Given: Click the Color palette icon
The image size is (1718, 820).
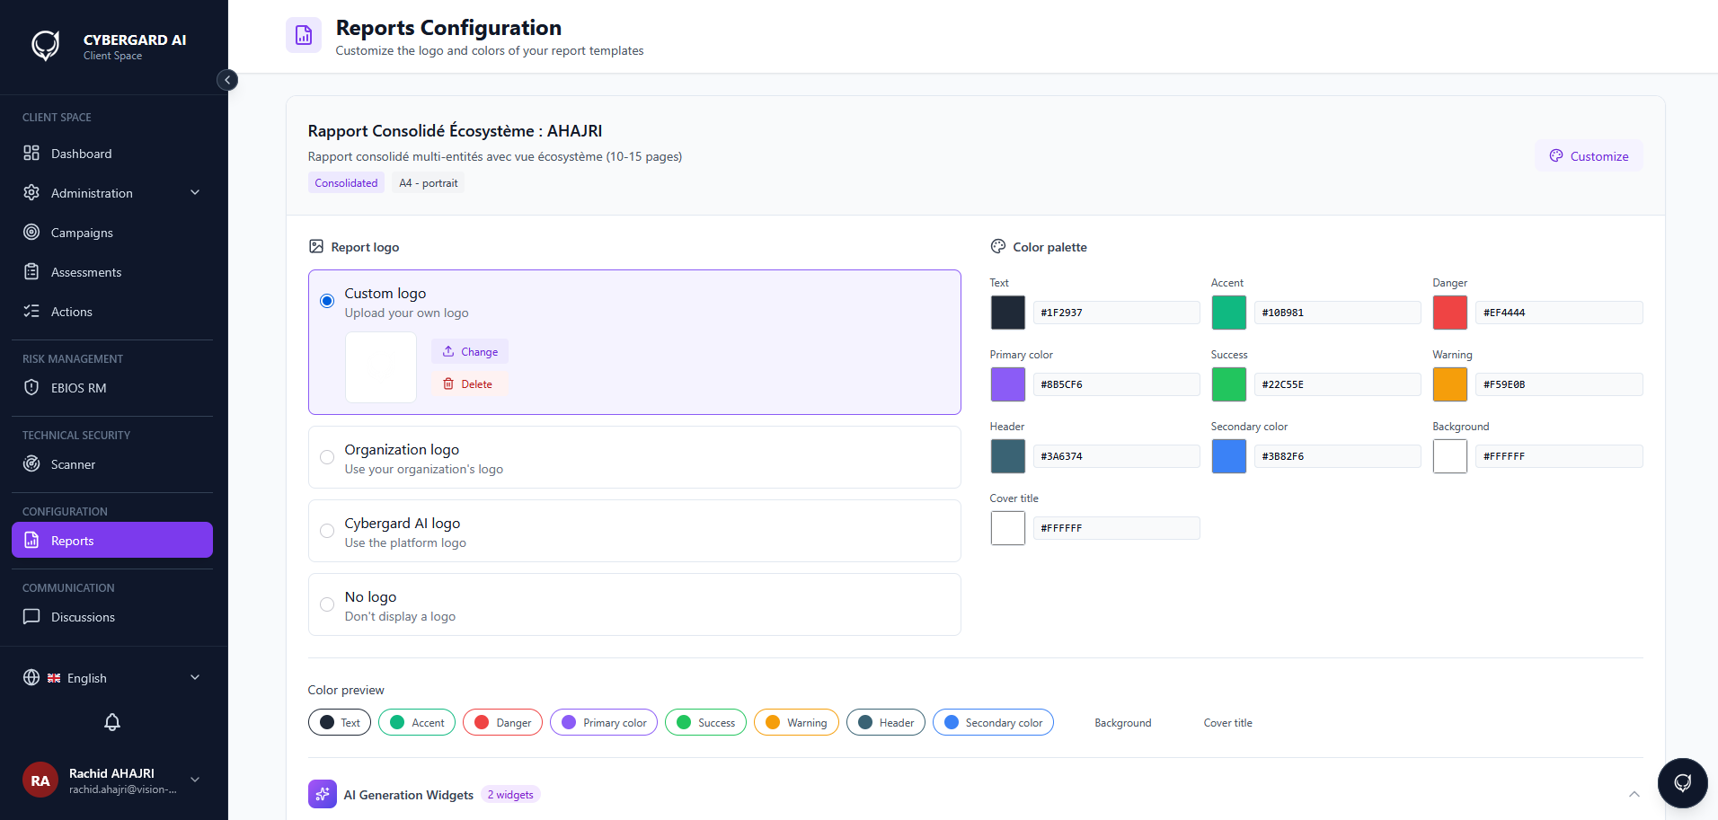Looking at the screenshot, I should [998, 246].
